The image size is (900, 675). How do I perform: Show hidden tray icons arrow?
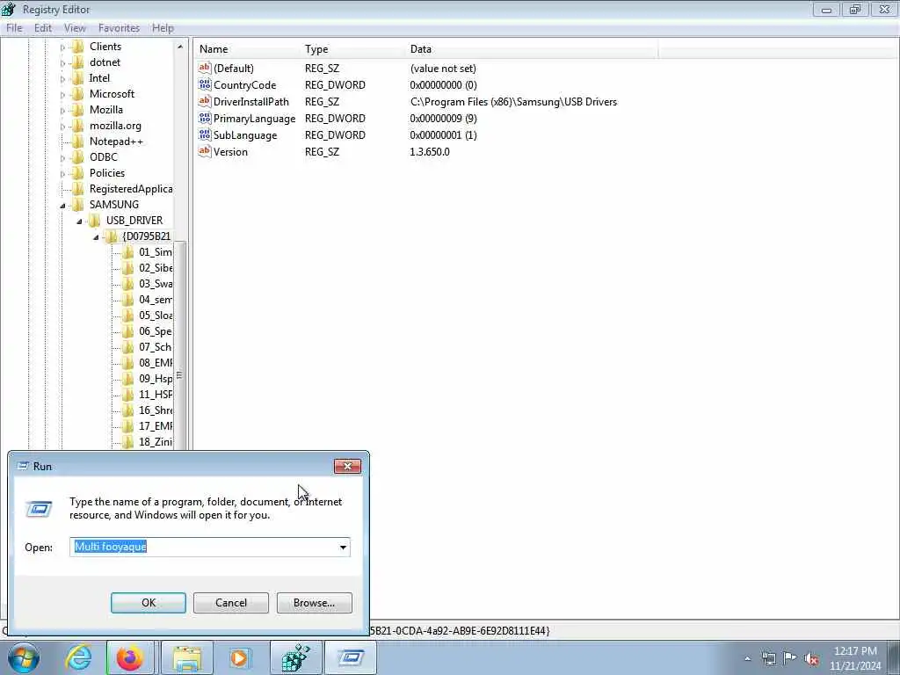point(747,659)
